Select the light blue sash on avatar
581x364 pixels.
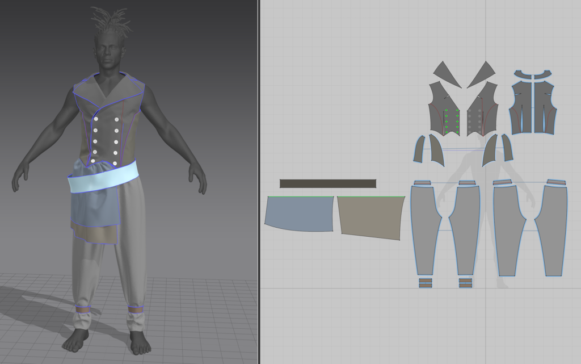[x=104, y=177]
